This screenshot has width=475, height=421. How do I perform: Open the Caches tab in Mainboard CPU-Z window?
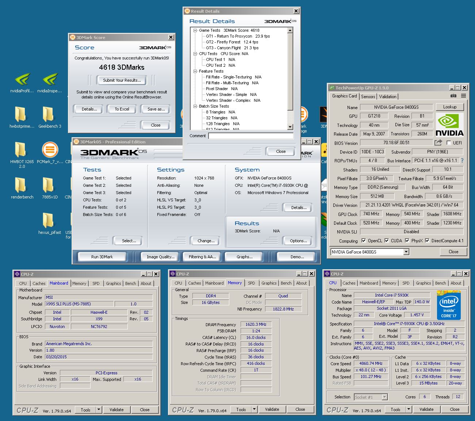pyautogui.click(x=39, y=283)
